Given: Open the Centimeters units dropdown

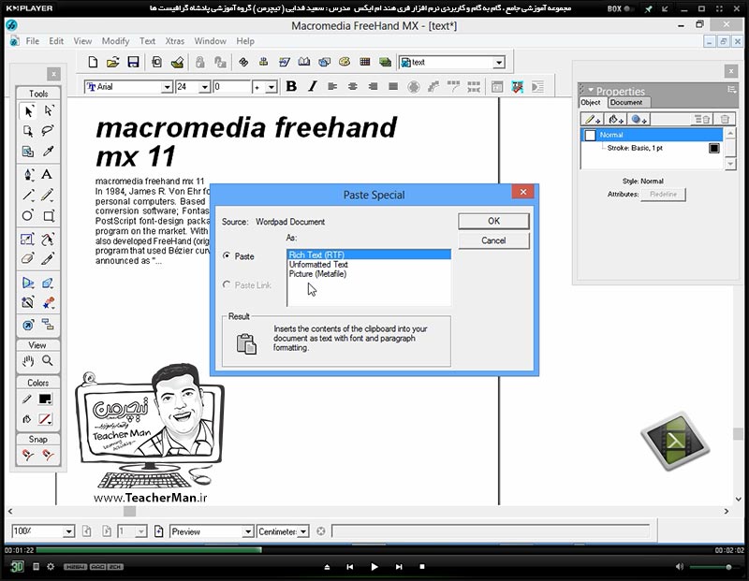Looking at the screenshot, I should [302, 531].
